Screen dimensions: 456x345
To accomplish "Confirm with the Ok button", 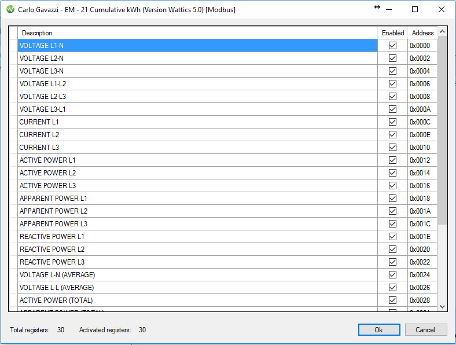I will [379, 329].
